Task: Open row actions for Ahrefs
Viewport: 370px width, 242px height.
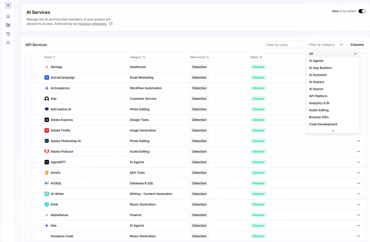Action: 358,173
